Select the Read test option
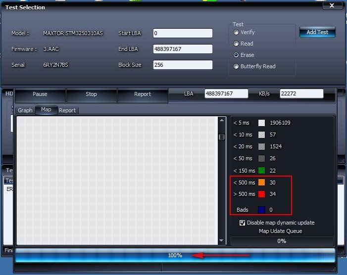The image size is (347, 275). (237, 44)
